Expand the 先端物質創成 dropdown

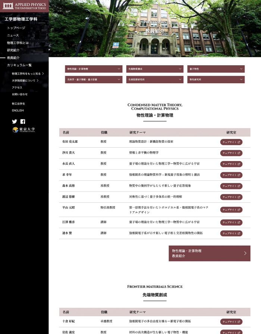coord(155,69)
